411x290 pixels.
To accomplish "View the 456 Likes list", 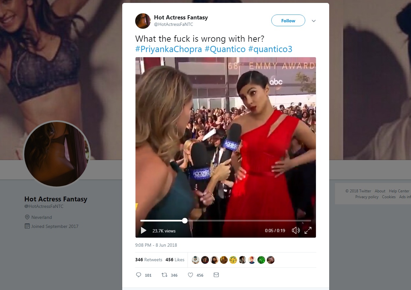I will click(175, 260).
